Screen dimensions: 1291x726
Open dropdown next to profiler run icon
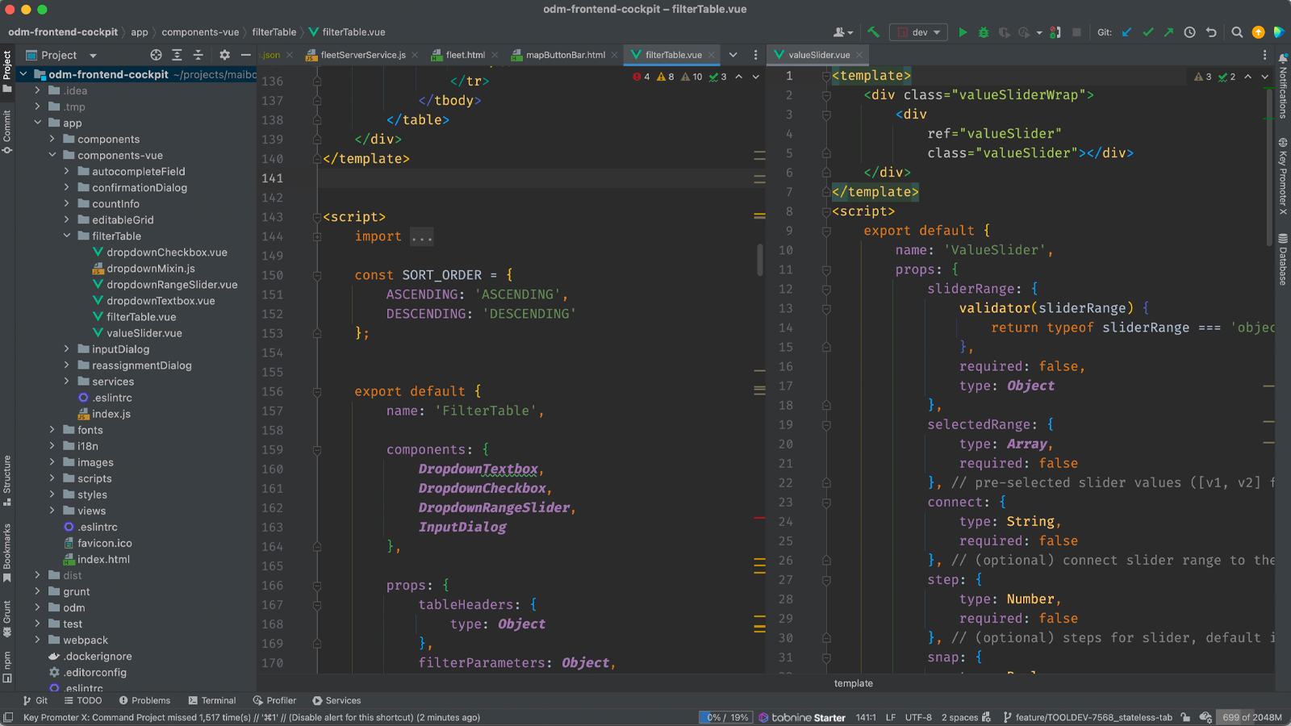[1039, 33]
